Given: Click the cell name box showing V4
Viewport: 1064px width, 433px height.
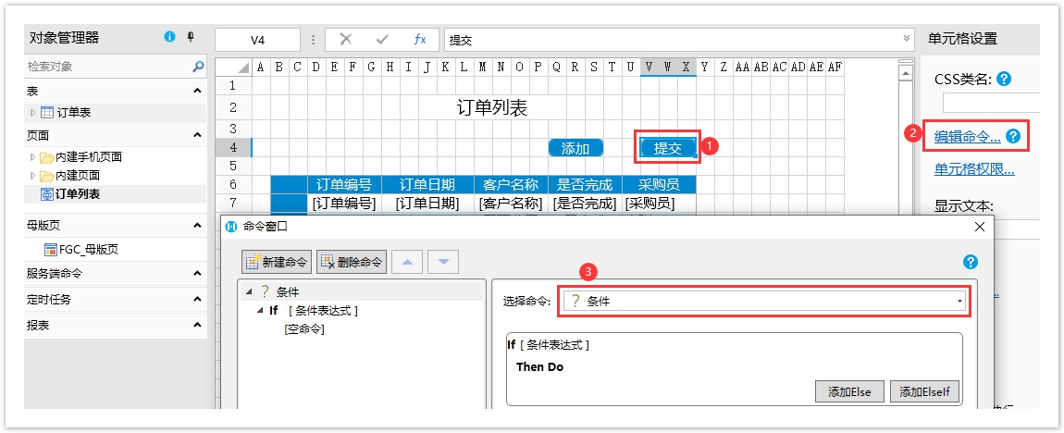Looking at the screenshot, I should (x=257, y=40).
